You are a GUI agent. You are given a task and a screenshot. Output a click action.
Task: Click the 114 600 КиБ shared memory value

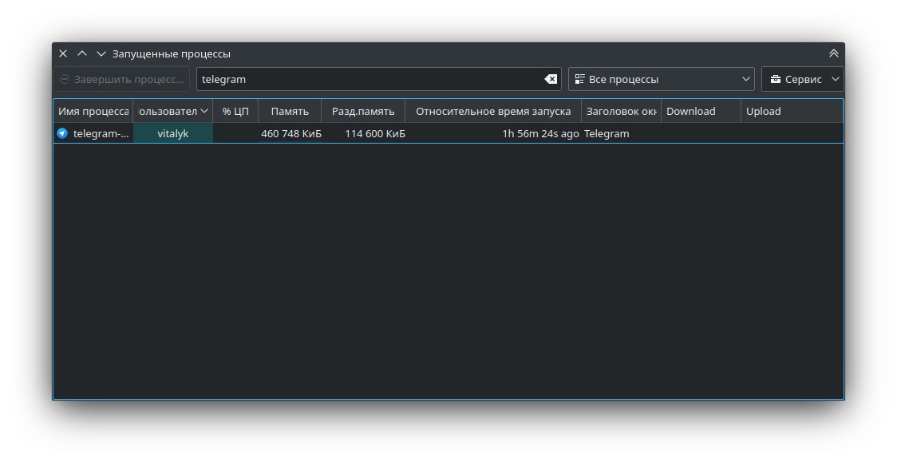(375, 133)
